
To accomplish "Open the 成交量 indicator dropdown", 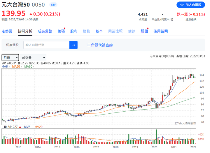I will point(33,58).
